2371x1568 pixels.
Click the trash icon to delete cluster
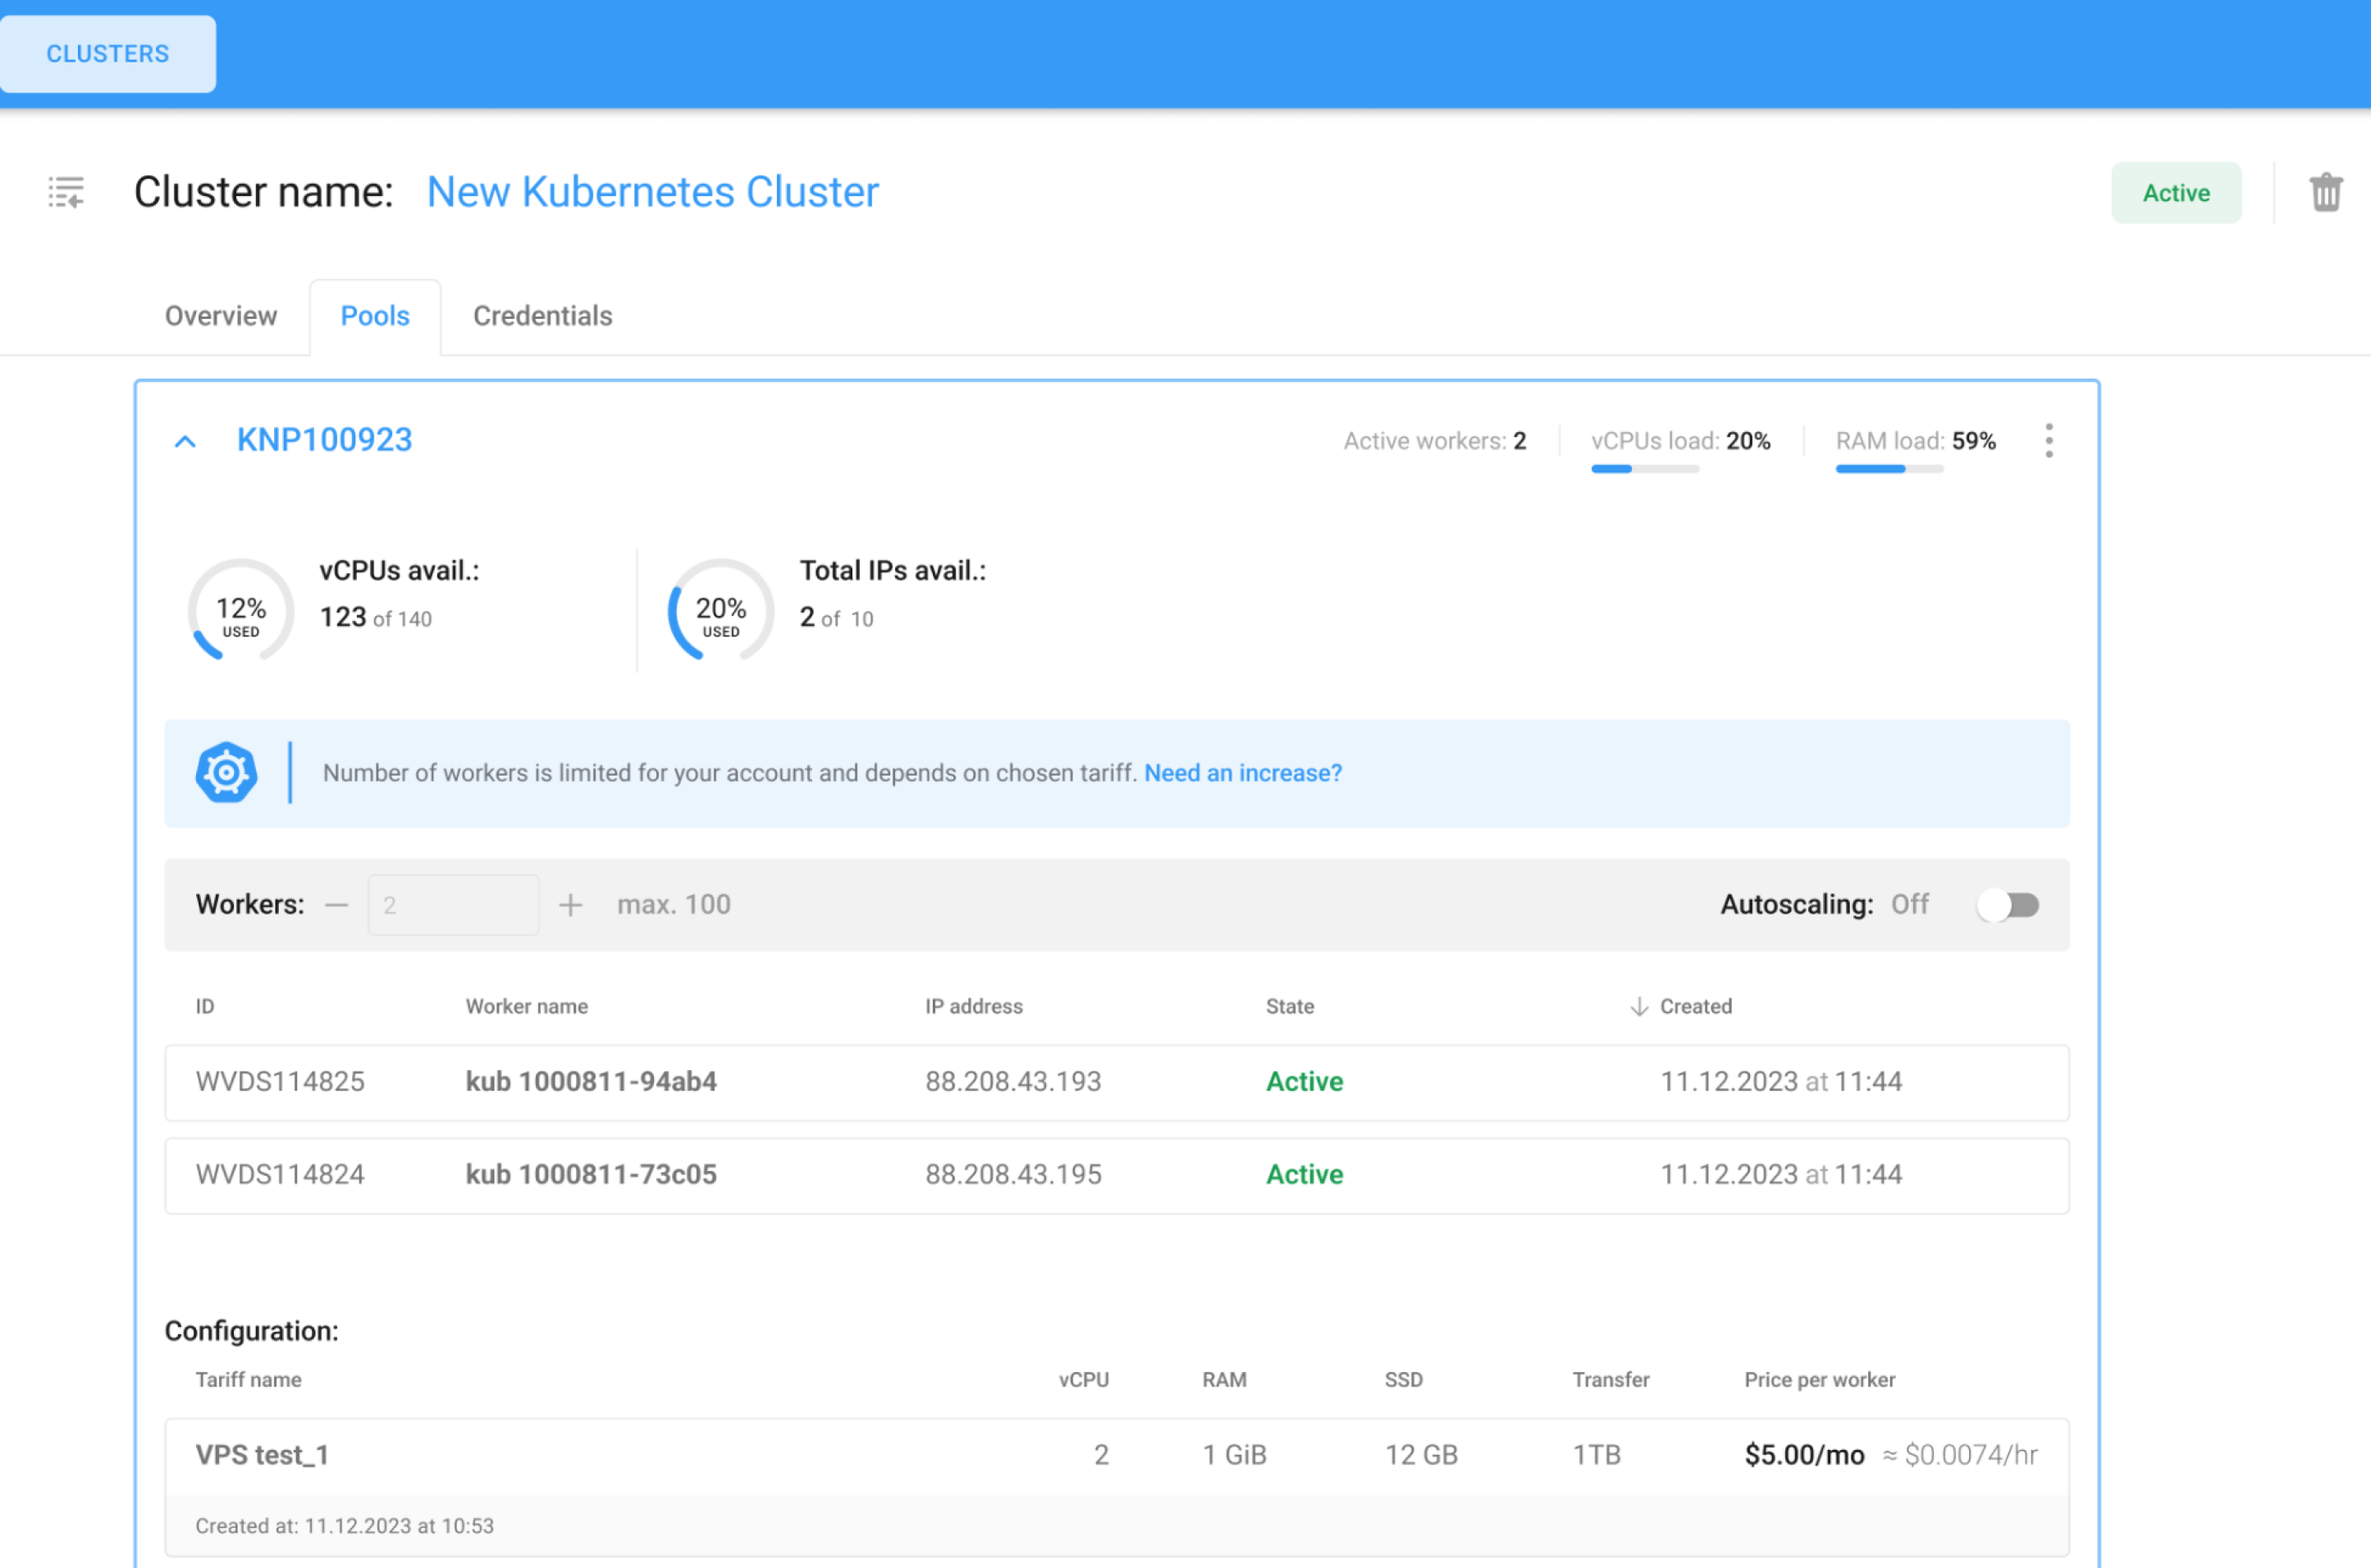tap(2326, 192)
